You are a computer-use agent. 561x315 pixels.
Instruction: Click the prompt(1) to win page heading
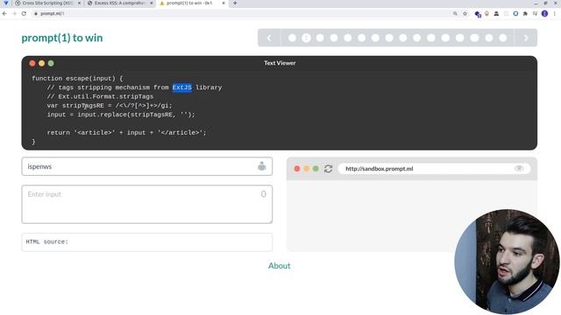pos(62,38)
